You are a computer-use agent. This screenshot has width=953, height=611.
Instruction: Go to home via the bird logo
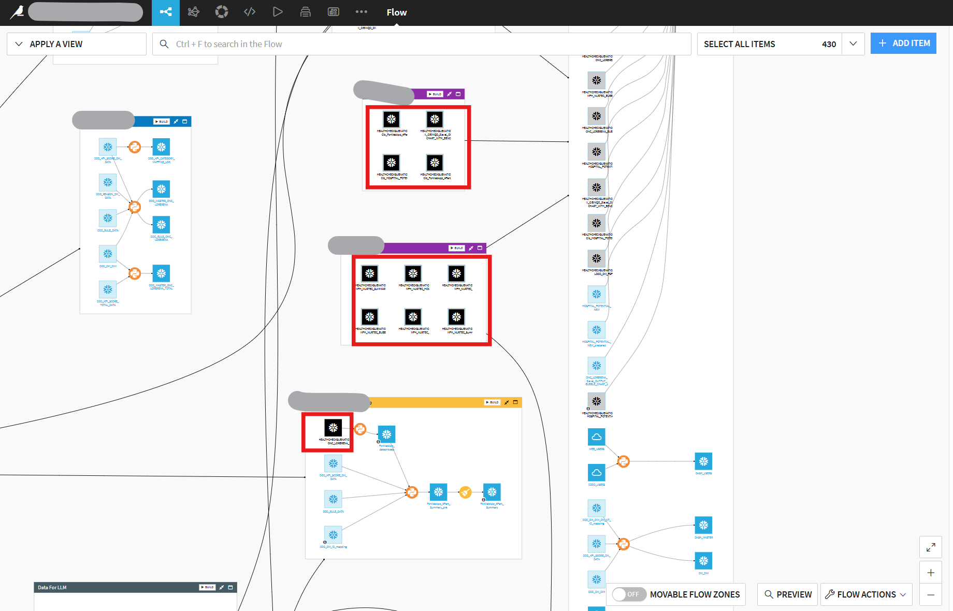tap(17, 12)
